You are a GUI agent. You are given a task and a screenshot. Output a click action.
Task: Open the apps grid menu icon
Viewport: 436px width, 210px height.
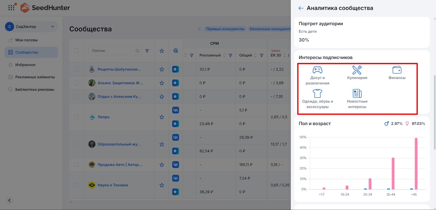(11, 8)
